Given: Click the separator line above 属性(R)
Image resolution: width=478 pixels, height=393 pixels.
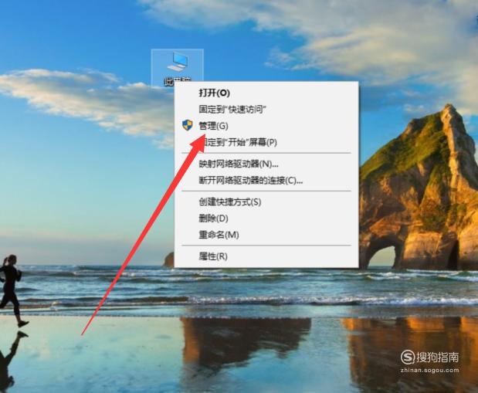Looking at the screenshot, I should pyautogui.click(x=266, y=245).
